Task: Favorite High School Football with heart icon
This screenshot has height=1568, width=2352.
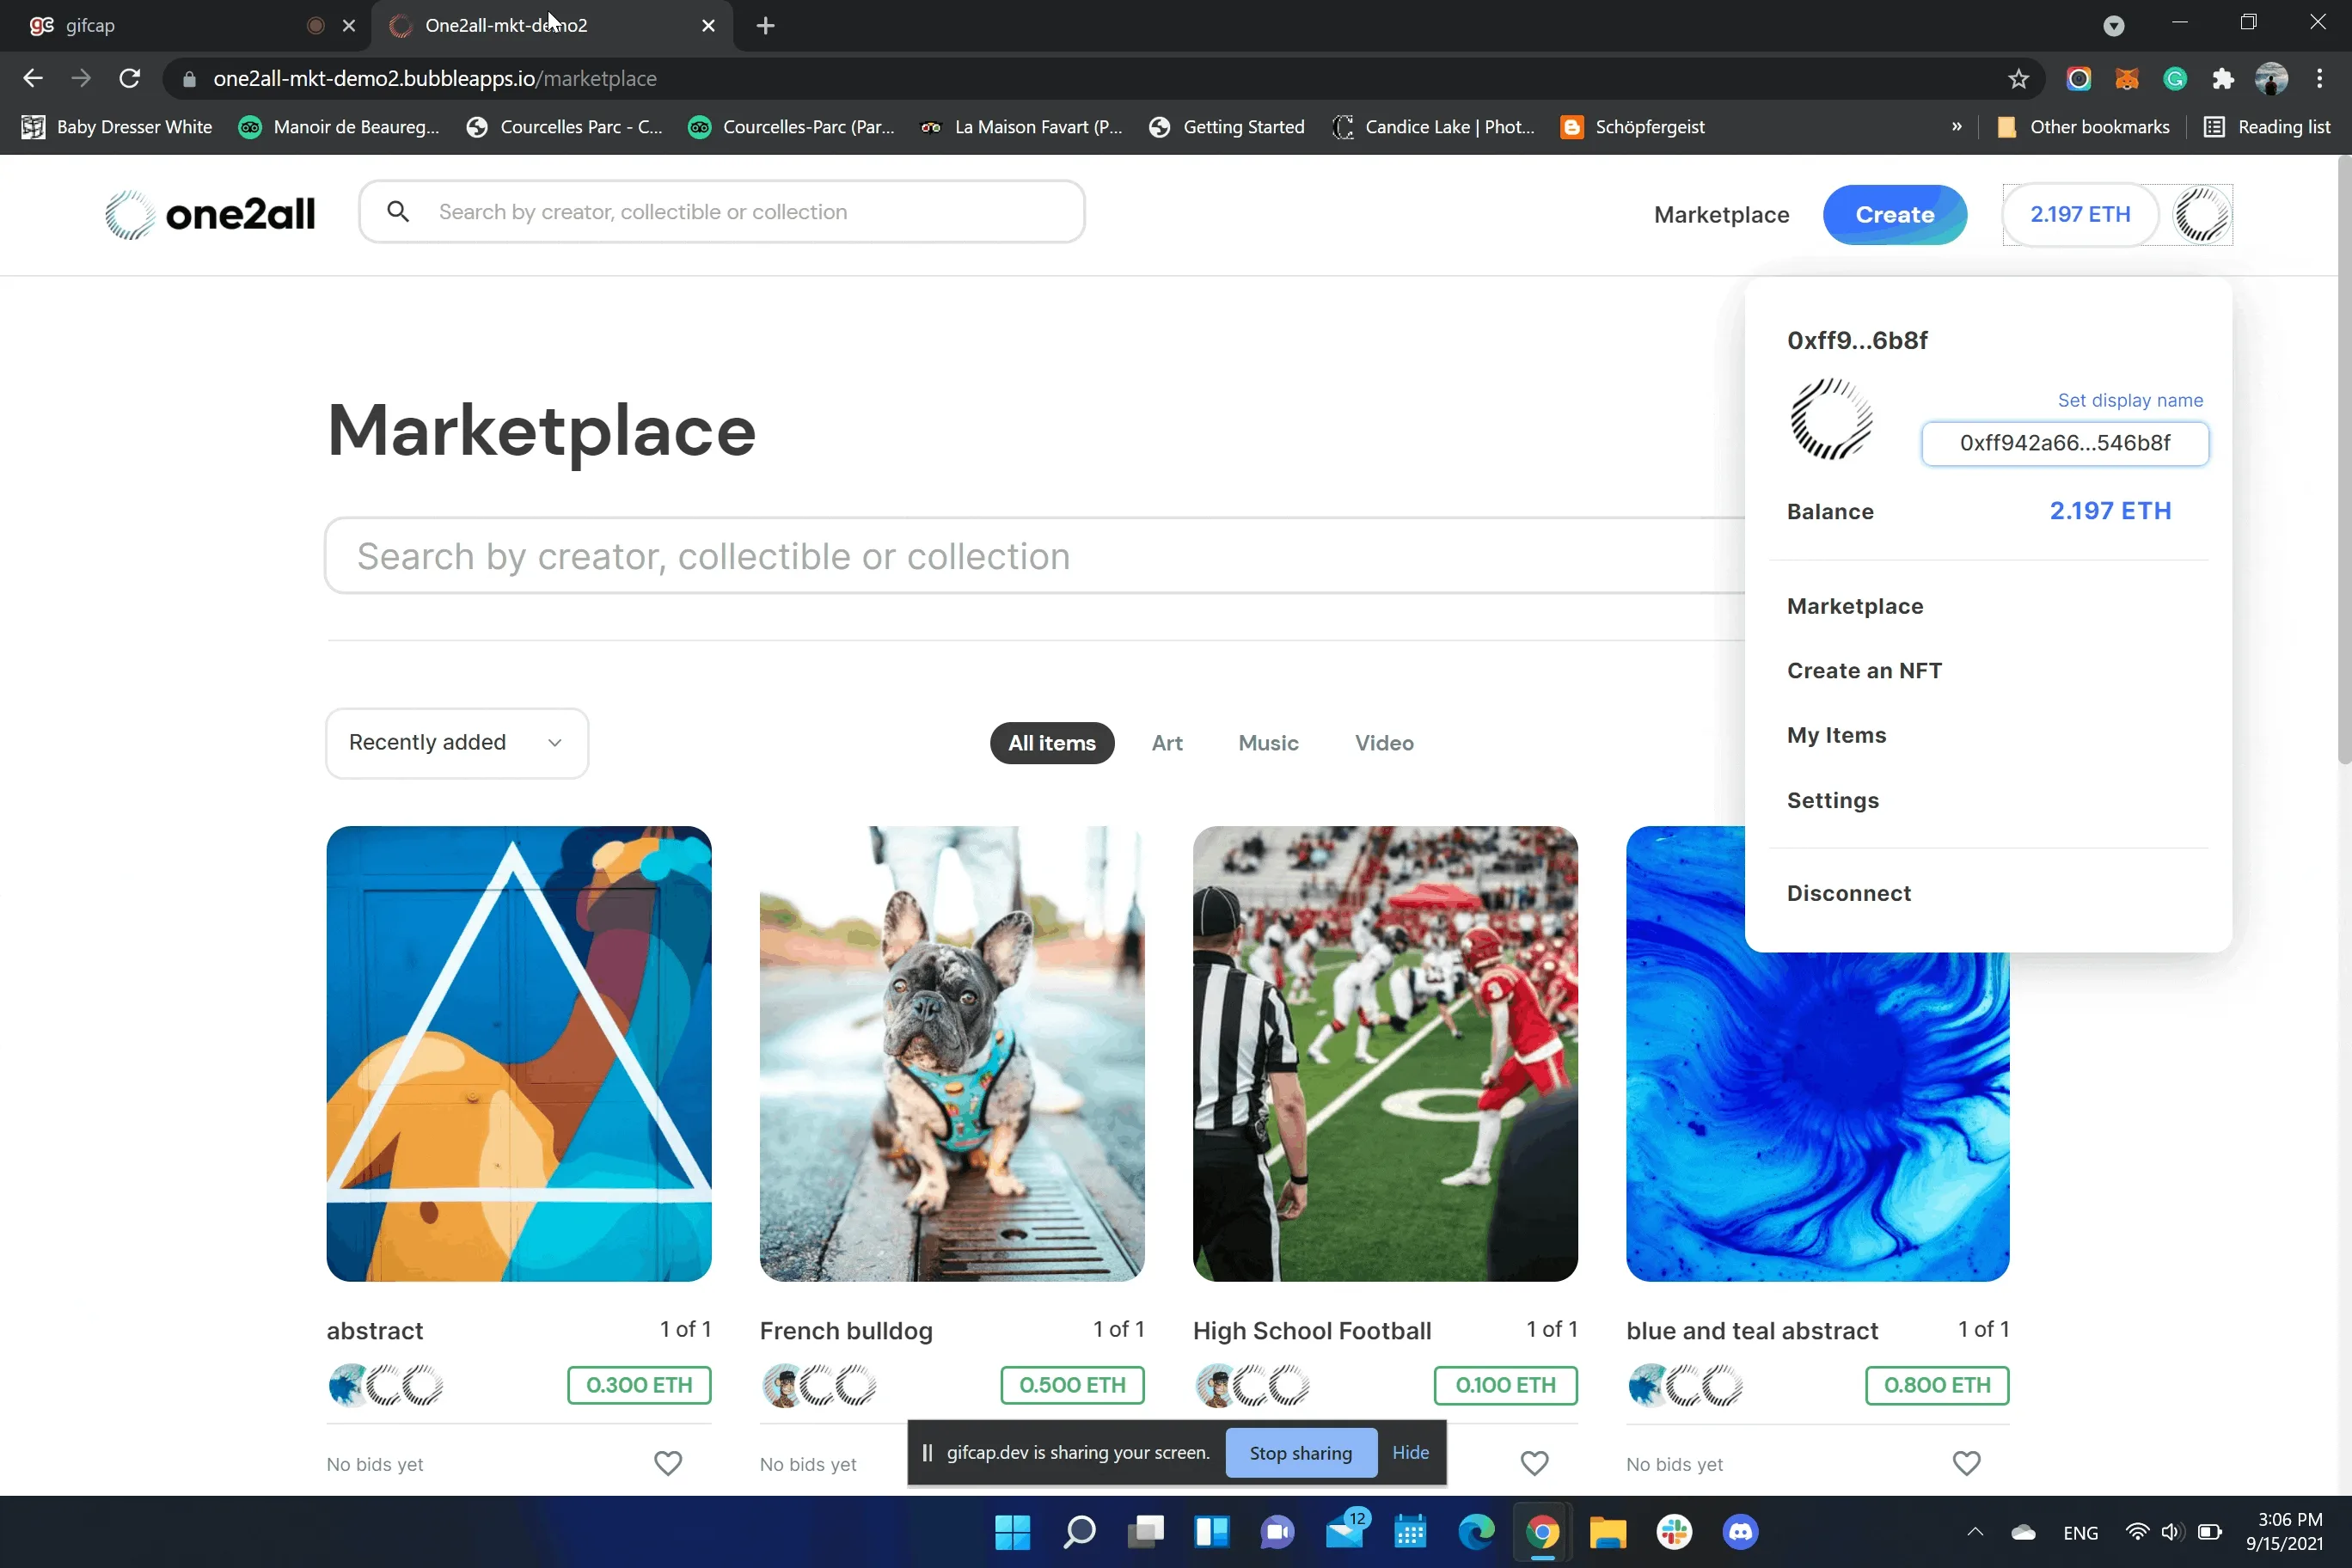Action: (1534, 1463)
